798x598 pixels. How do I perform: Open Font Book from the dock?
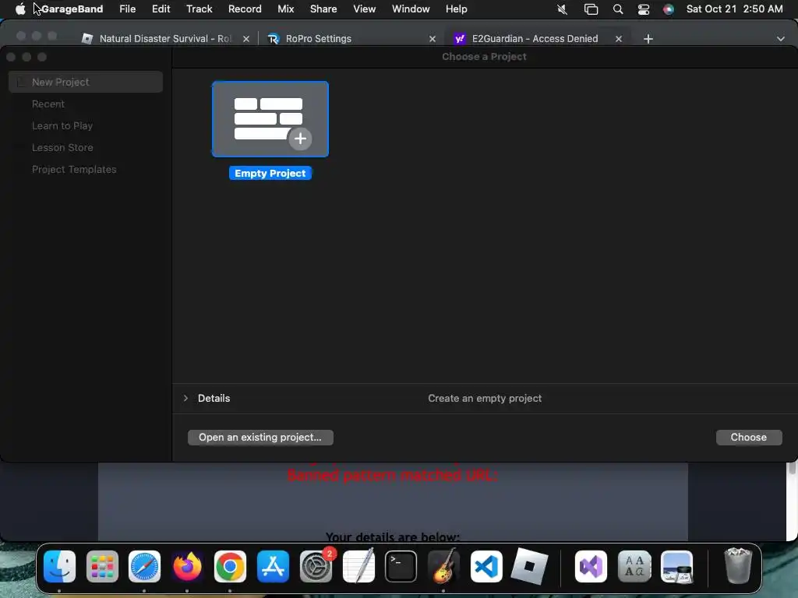click(x=634, y=567)
